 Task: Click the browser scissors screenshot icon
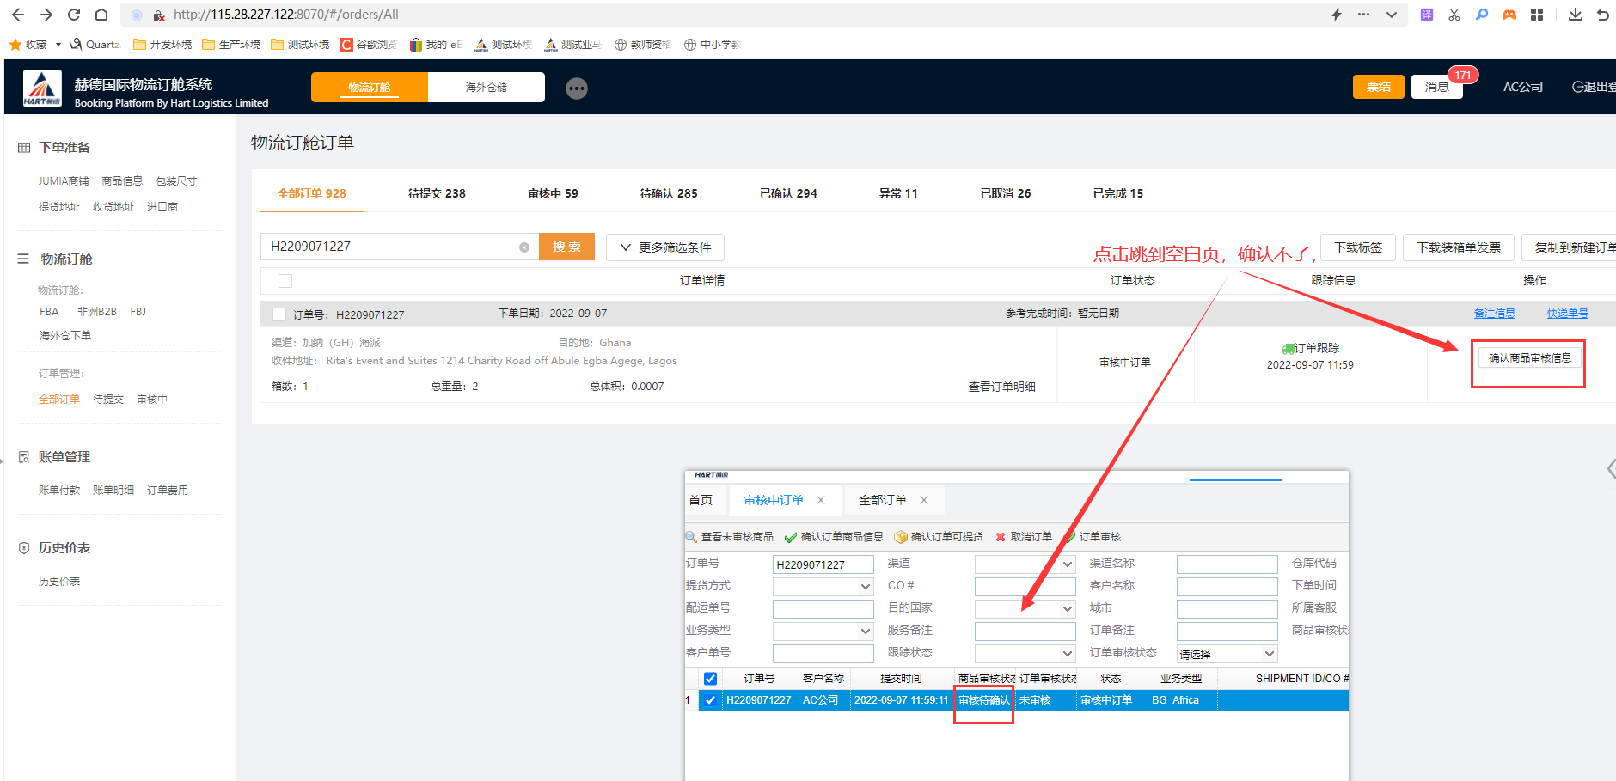click(x=1454, y=15)
